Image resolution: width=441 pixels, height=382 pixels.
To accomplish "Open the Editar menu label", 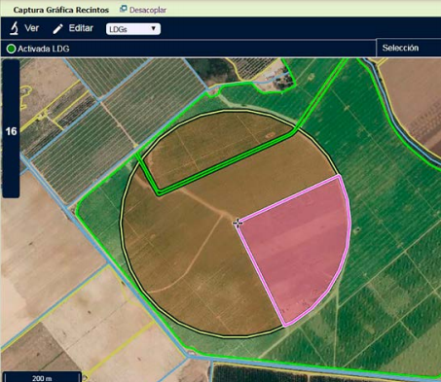I will [x=81, y=28].
